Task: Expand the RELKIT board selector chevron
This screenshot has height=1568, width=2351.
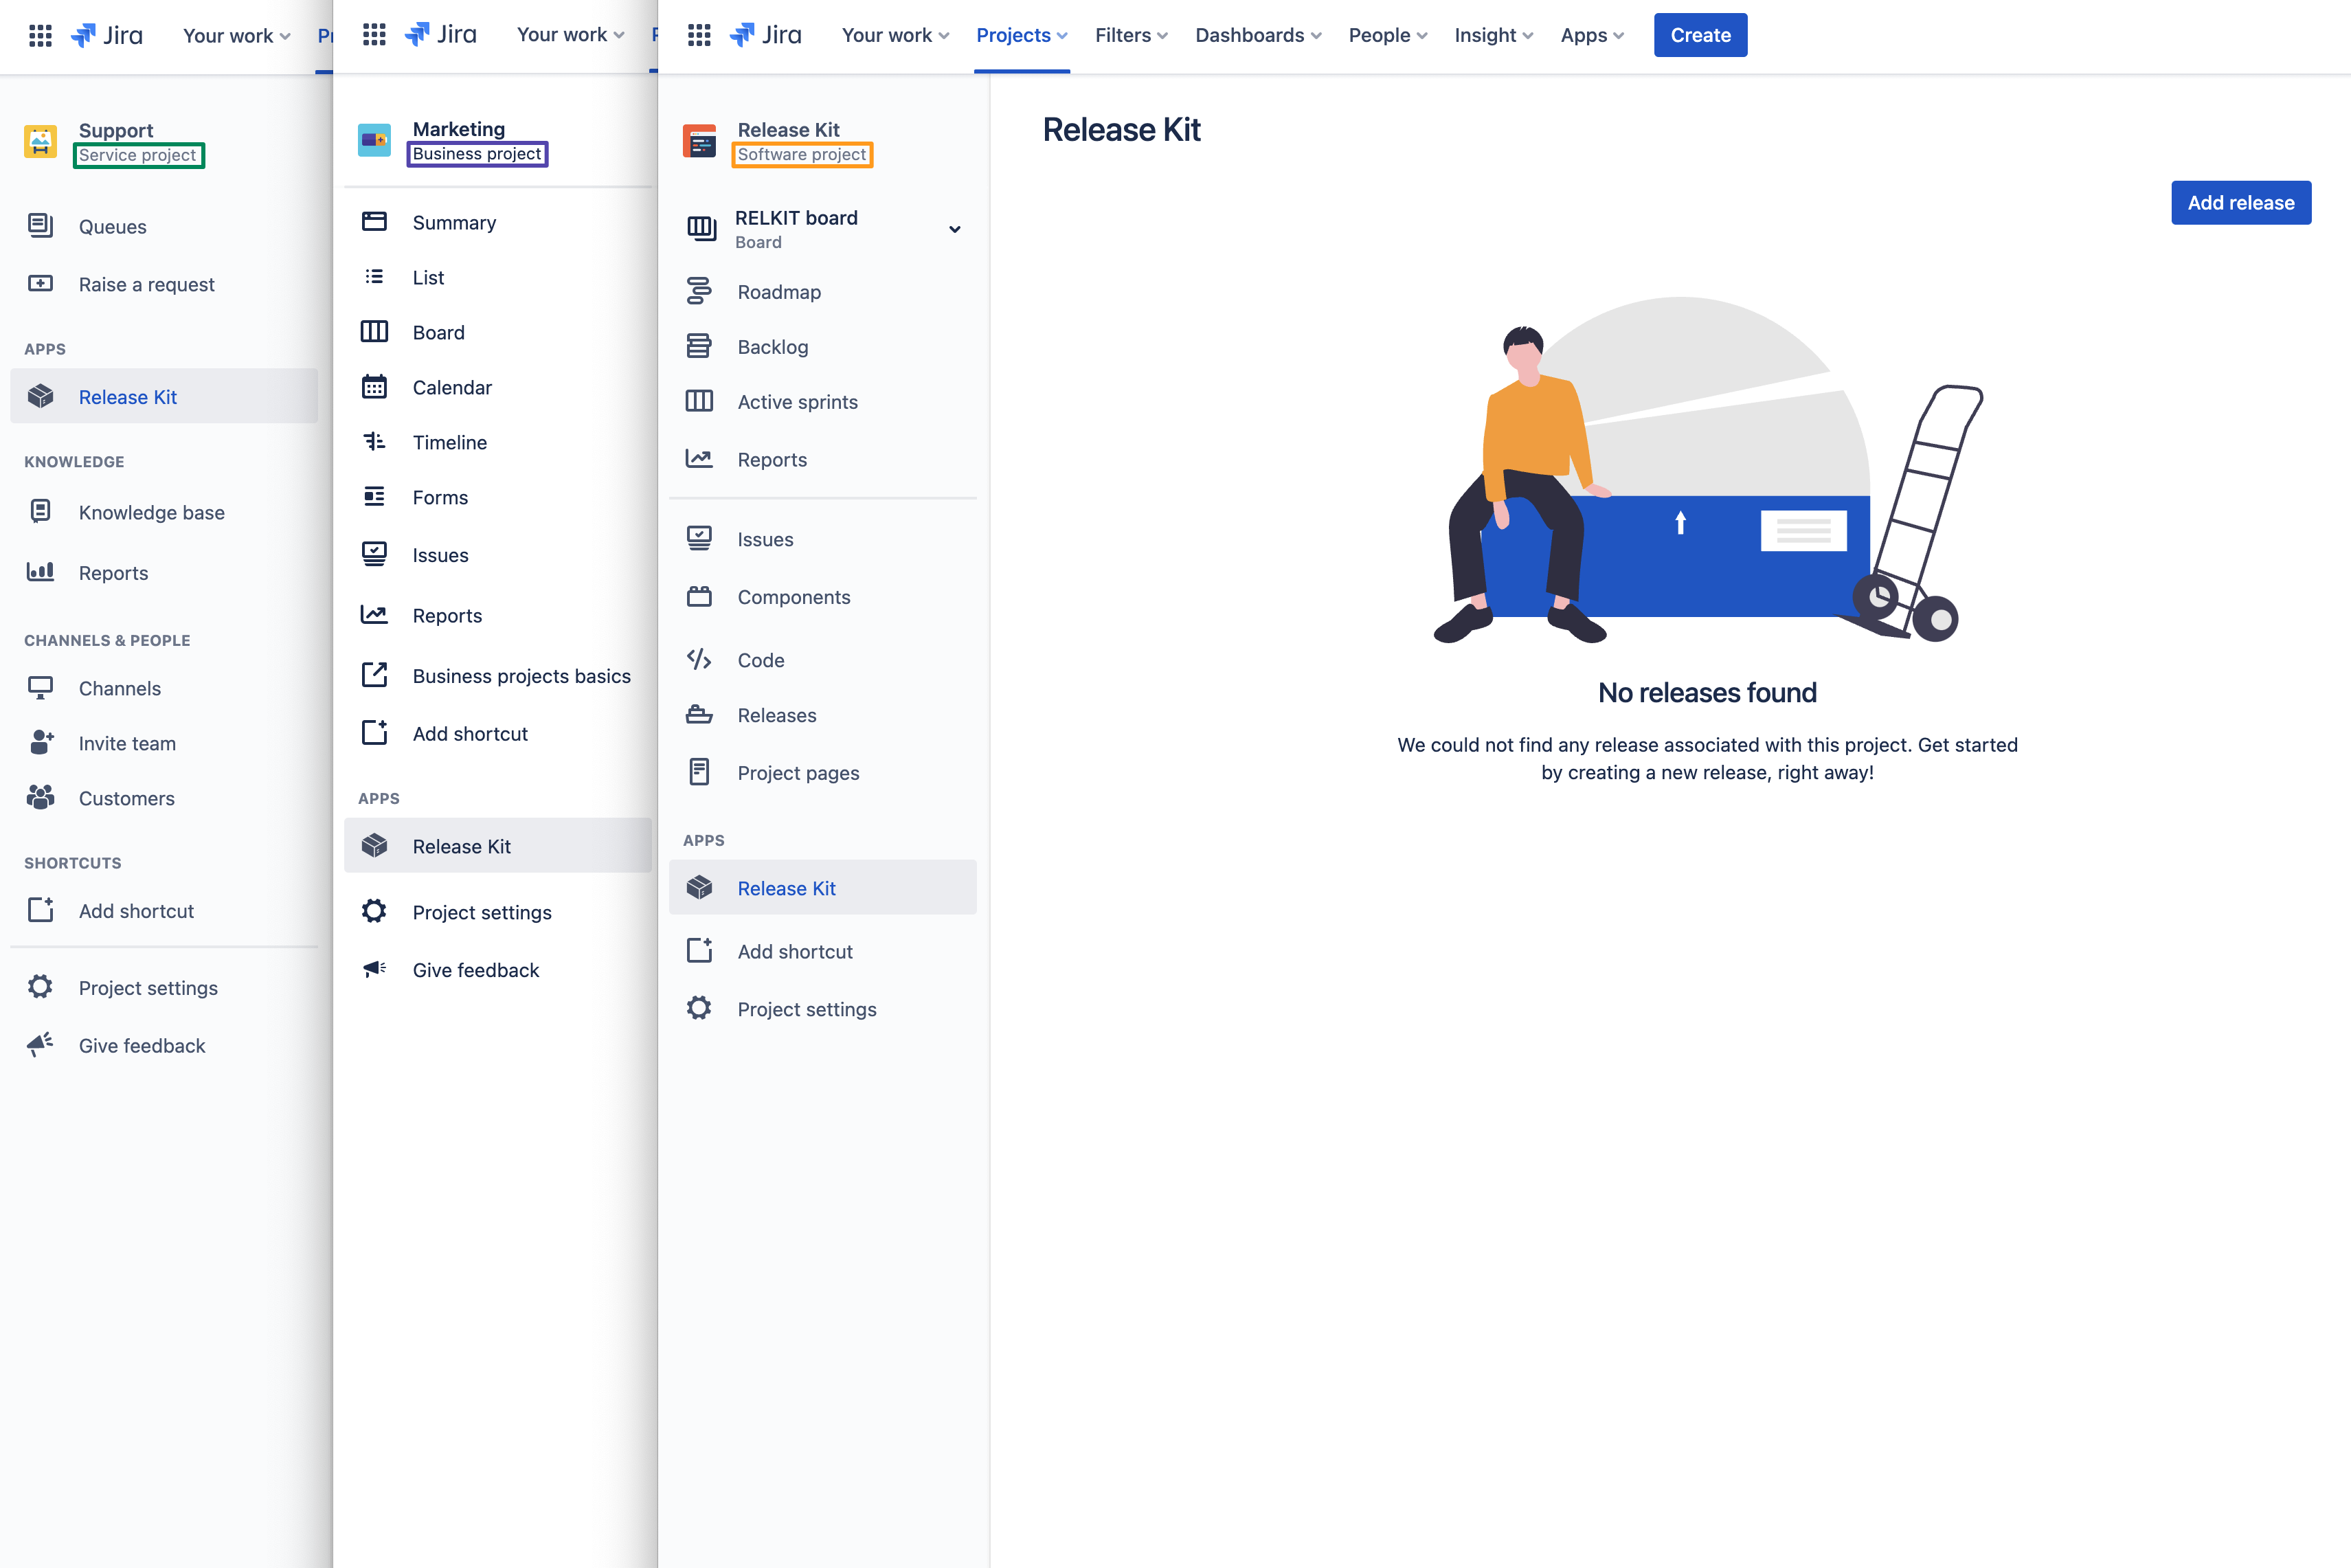Action: (x=954, y=229)
